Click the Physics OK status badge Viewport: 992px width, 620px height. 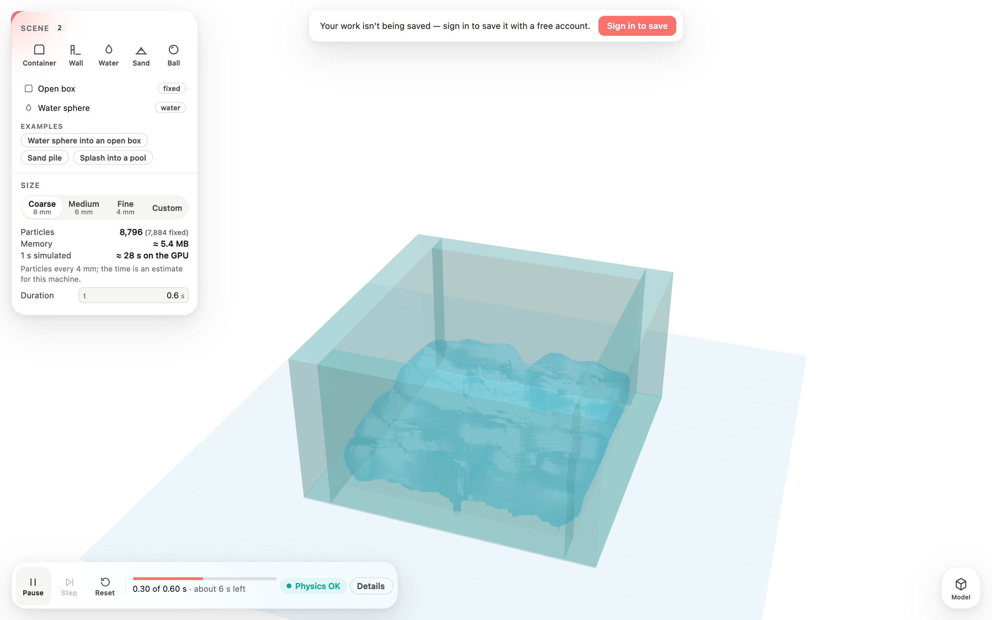pyautogui.click(x=313, y=586)
